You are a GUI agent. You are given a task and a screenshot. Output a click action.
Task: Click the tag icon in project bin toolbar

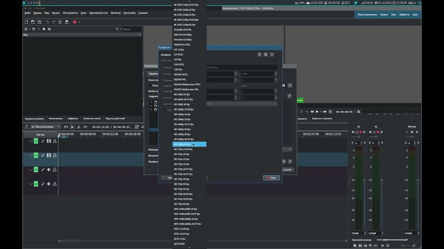click(44, 29)
